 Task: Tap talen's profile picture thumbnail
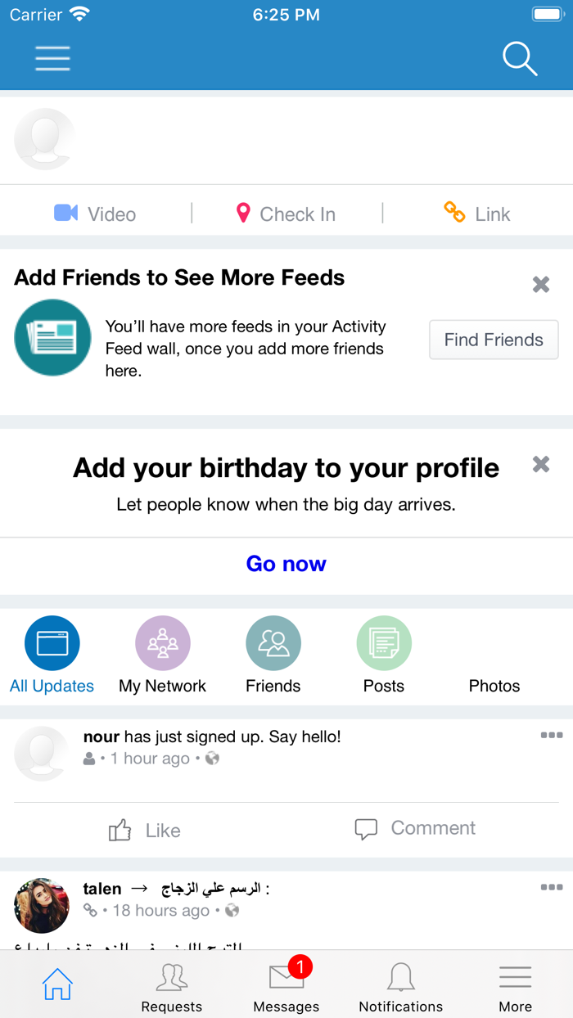42,906
